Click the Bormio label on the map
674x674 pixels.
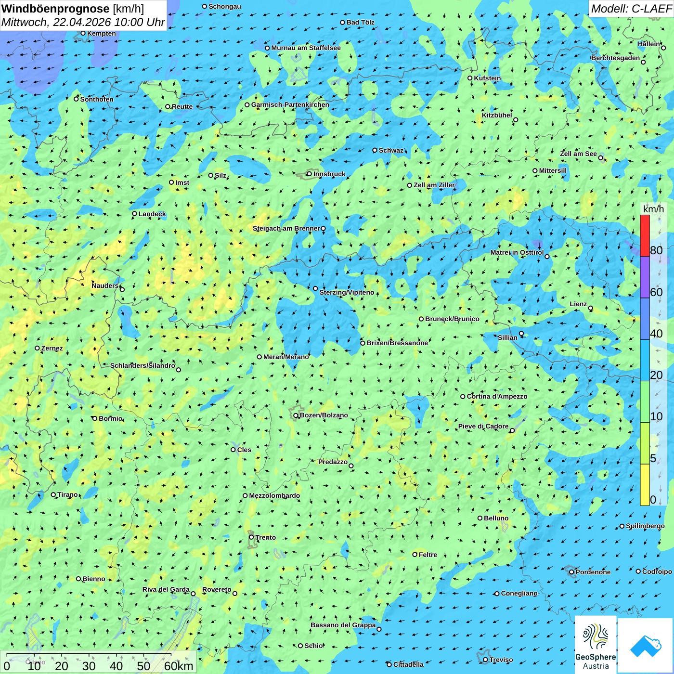point(110,418)
